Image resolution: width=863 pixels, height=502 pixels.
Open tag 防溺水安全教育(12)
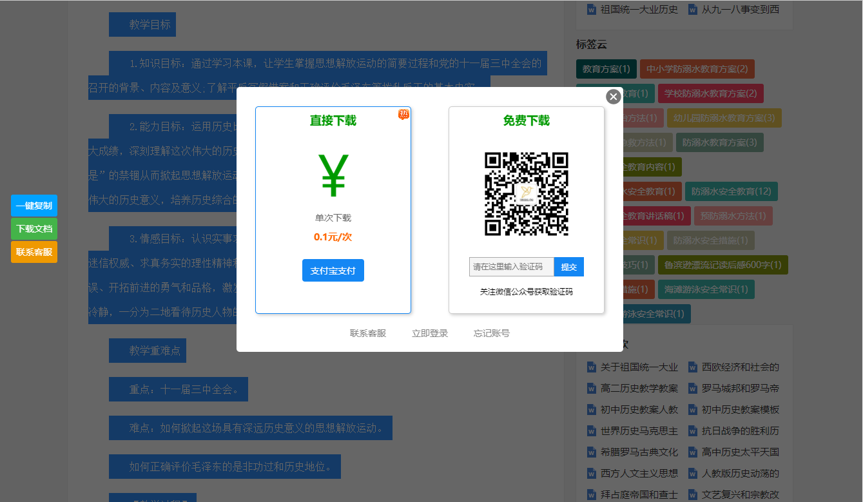(732, 191)
